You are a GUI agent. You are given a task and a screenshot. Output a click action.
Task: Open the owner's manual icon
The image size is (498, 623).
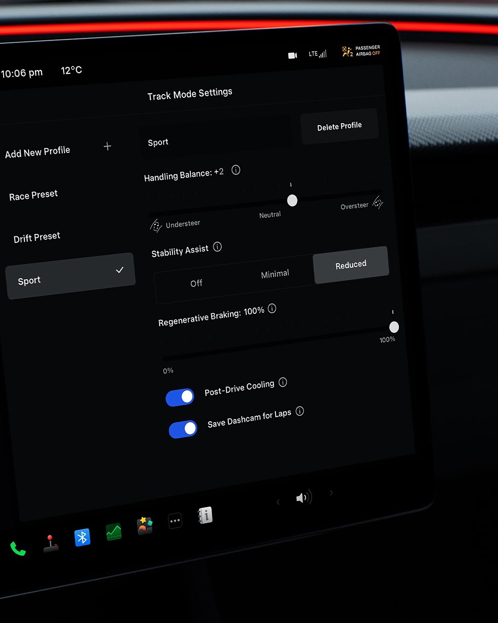click(x=205, y=515)
